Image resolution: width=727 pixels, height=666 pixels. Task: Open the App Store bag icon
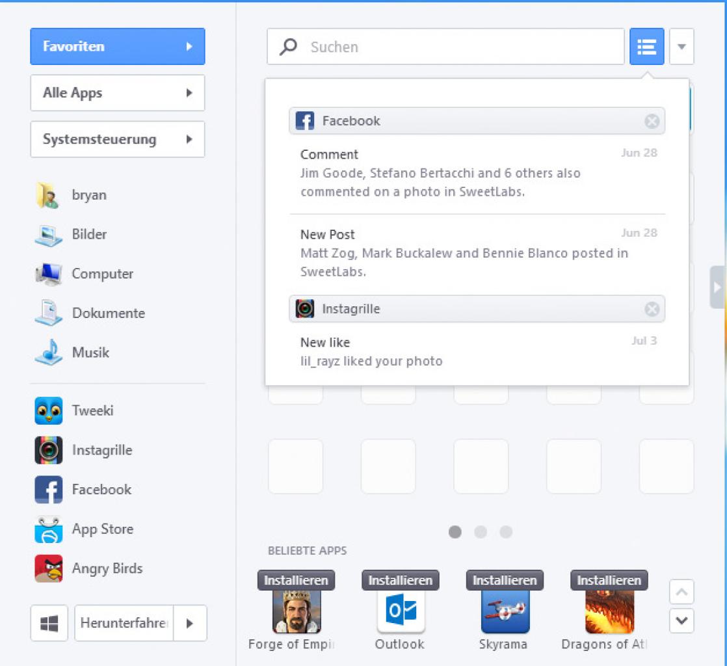pyautogui.click(x=48, y=529)
